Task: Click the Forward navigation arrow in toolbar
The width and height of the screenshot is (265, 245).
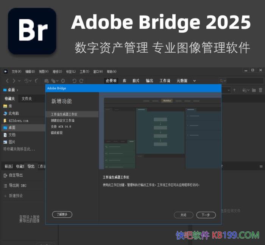Action: click(14, 81)
